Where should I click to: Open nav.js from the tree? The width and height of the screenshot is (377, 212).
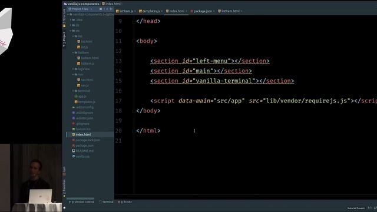[x=83, y=85]
